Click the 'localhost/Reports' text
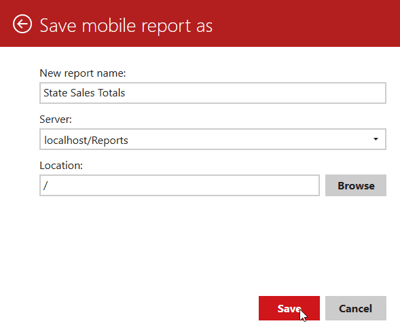The image size is (400, 334). pyautogui.click(x=86, y=141)
